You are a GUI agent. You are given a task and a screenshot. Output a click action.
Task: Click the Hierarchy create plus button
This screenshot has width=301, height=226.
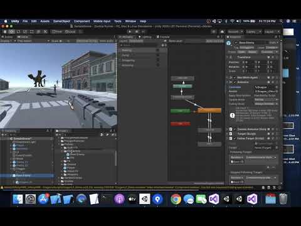[3, 135]
